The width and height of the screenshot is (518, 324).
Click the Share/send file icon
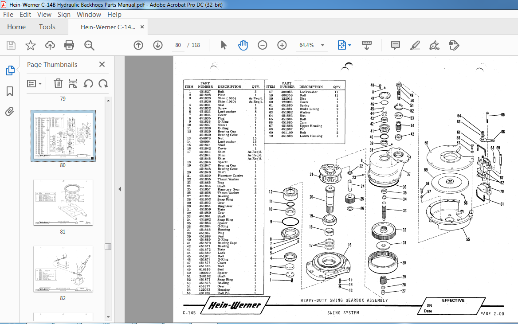(x=454, y=45)
